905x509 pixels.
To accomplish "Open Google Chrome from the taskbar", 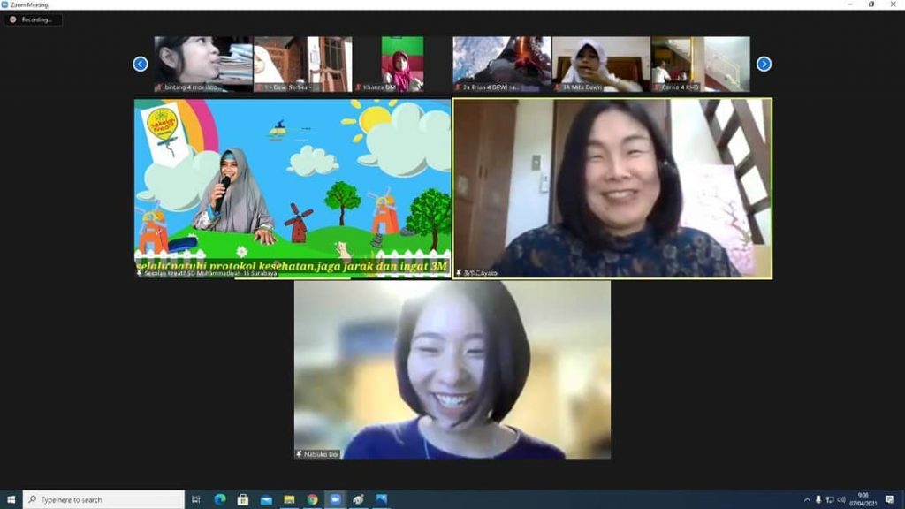I will pyautogui.click(x=312, y=499).
